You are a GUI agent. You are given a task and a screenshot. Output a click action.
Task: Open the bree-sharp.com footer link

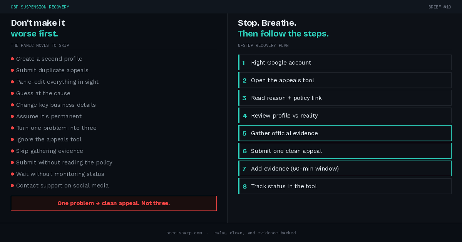pyautogui.click(x=184, y=233)
